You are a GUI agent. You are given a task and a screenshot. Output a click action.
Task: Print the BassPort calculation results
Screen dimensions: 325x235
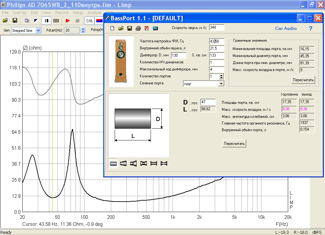(137, 28)
